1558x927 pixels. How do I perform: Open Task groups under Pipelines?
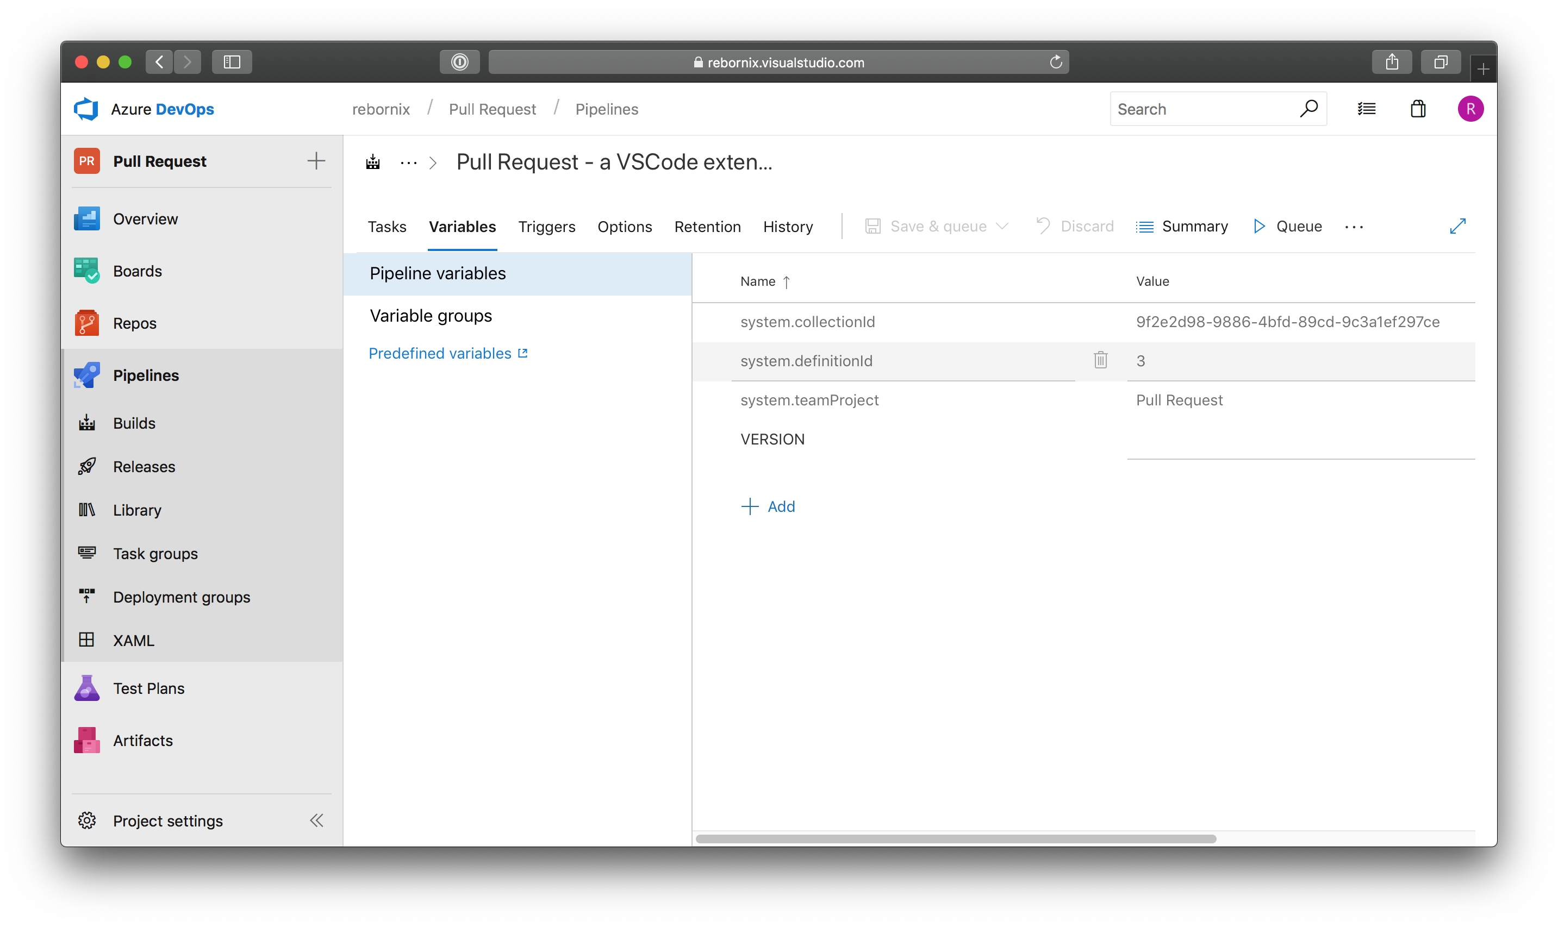pyautogui.click(x=155, y=554)
